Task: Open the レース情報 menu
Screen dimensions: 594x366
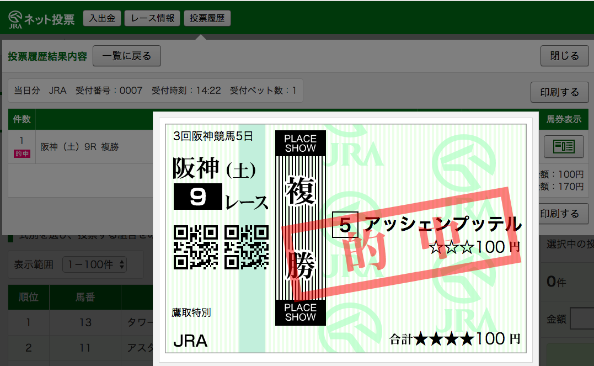Action: pos(153,18)
